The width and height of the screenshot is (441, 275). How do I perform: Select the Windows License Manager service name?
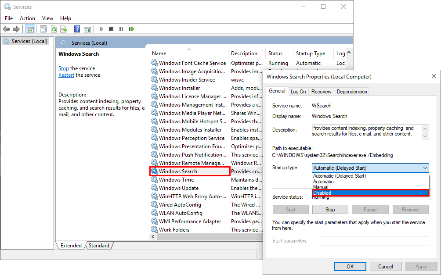(192, 96)
